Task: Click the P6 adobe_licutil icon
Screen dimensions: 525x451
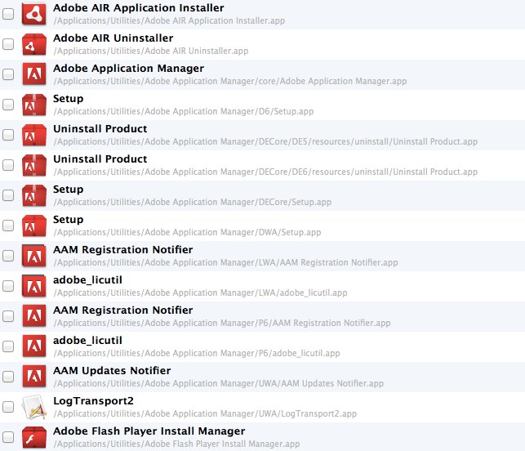Action: coord(33,346)
